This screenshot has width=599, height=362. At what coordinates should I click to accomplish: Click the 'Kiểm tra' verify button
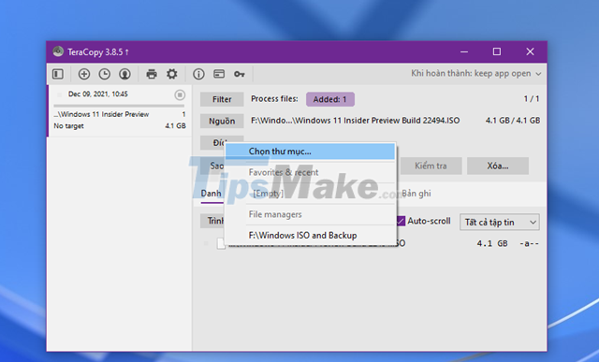[431, 167]
